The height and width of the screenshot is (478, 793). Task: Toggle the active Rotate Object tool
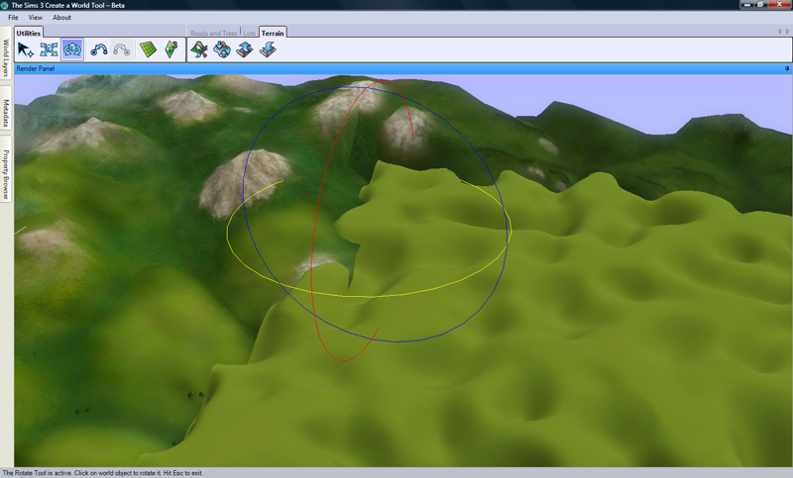(x=72, y=49)
